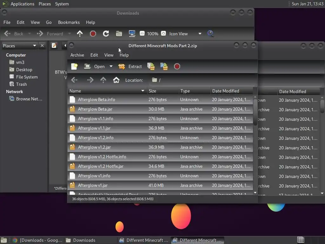Open the Back history dropdown arrow
The height and width of the screenshot is (244, 325).
pos(30,34)
